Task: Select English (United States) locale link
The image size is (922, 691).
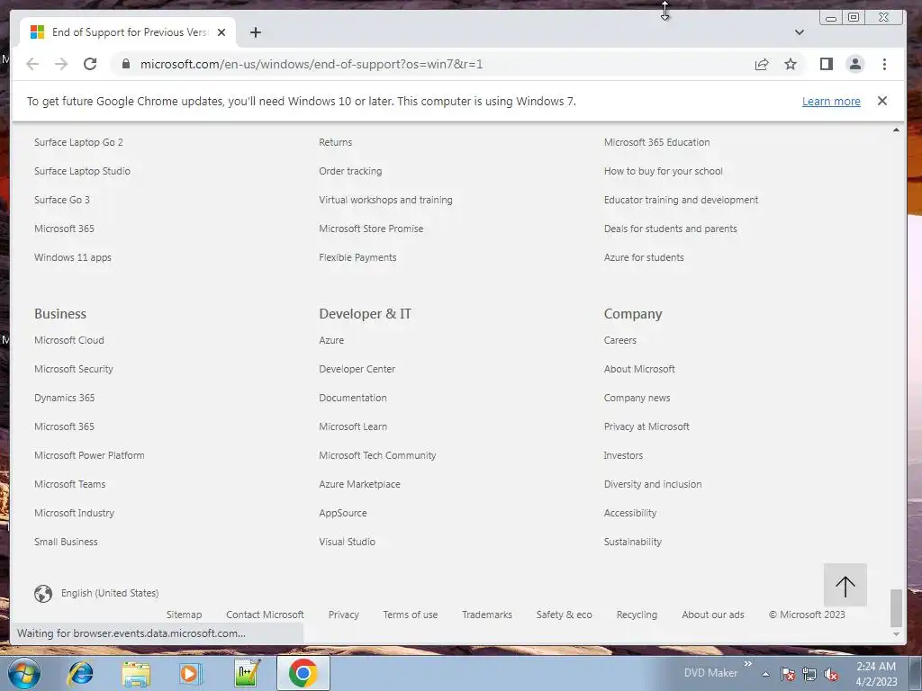Action: click(110, 594)
